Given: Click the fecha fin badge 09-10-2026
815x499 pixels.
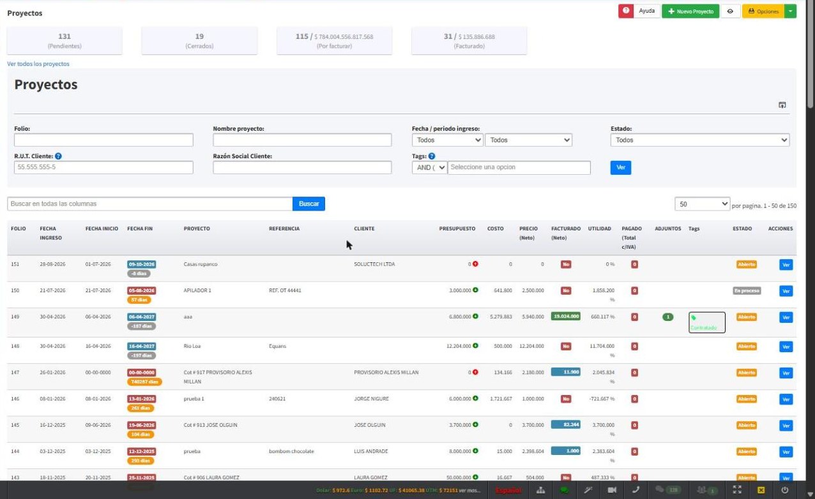Looking at the screenshot, I should 142,264.
